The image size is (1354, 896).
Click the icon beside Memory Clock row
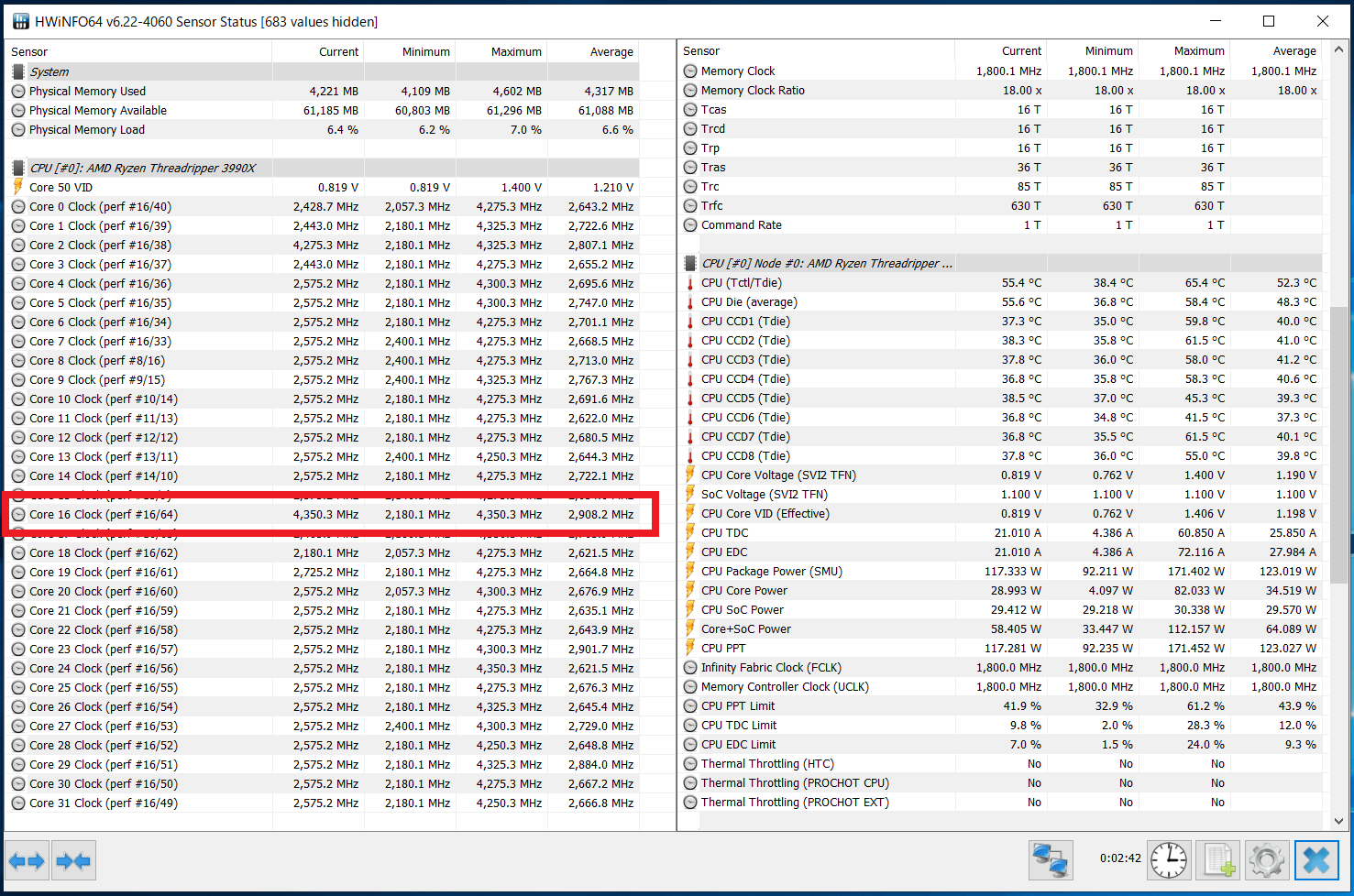click(x=690, y=71)
